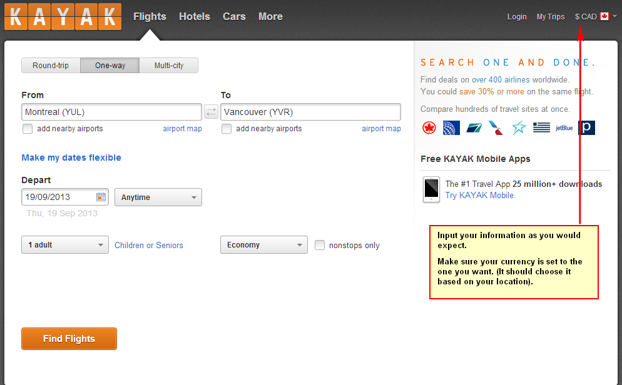Click Make my dates flexible link

point(71,157)
